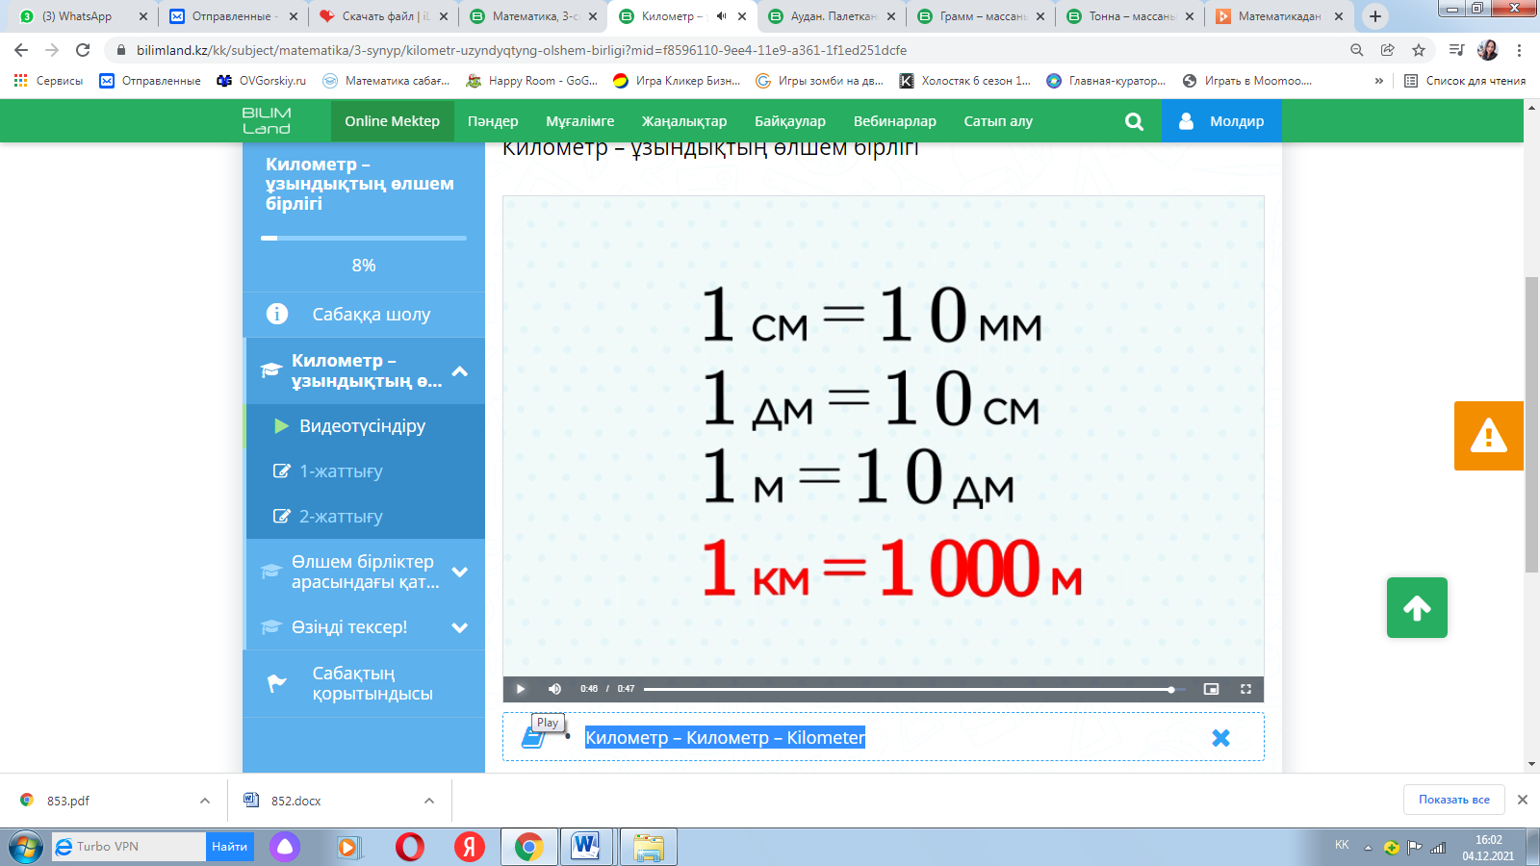Toggle video fullscreen mode

coord(1245,689)
